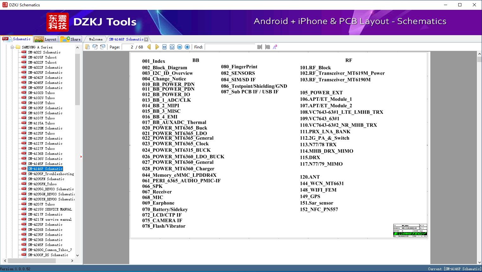482x272 pixels.
Task: Click PDF icon beside SM-A107F Schematic
Action: click(x=24, y=113)
